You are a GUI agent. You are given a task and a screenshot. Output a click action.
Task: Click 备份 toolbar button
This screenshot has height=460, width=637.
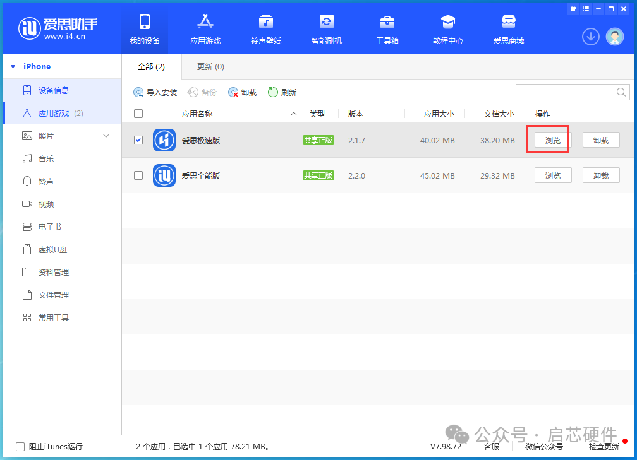pyautogui.click(x=202, y=93)
